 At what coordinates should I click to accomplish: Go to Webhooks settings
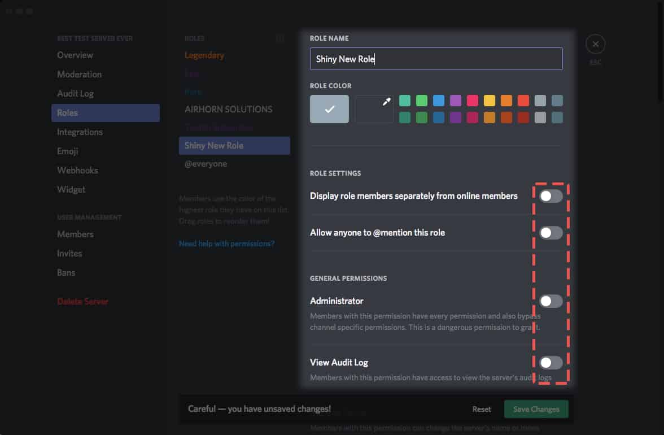(x=76, y=170)
